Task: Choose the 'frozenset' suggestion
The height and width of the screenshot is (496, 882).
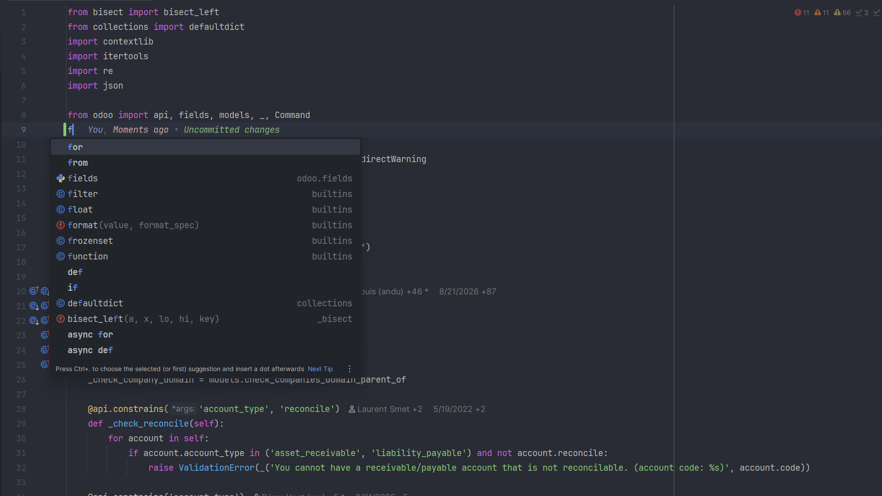Action: pyautogui.click(x=205, y=241)
